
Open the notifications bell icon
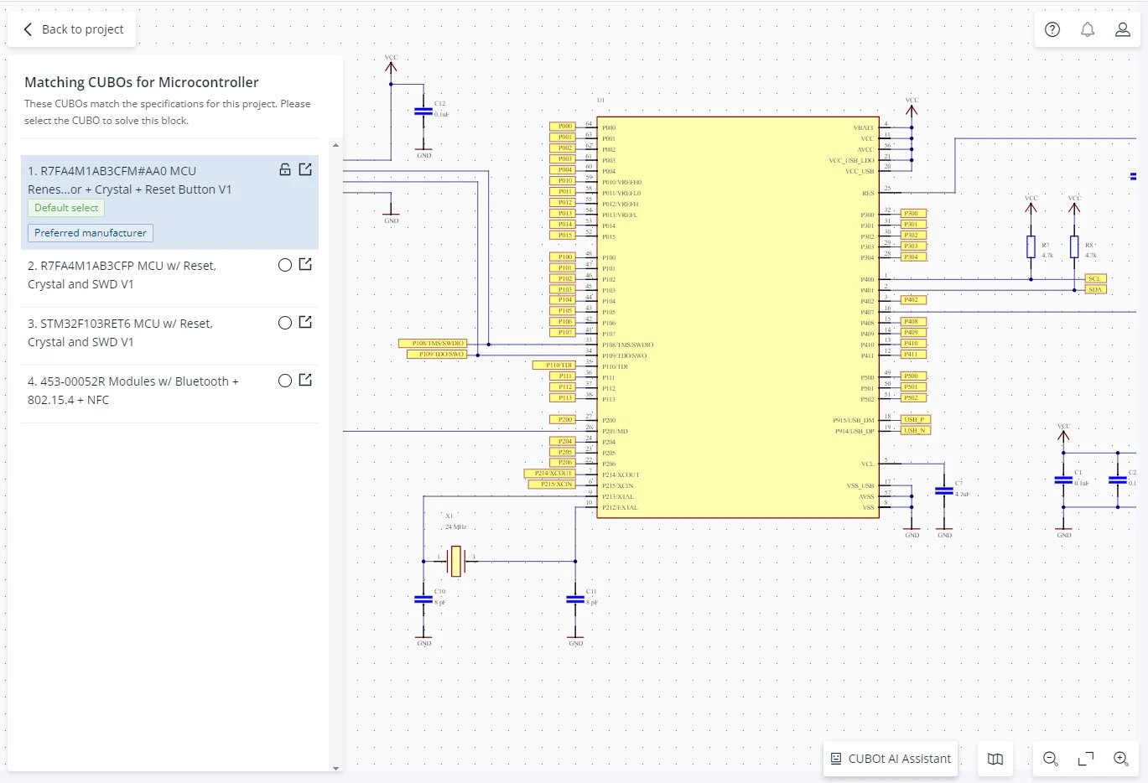pos(1088,29)
